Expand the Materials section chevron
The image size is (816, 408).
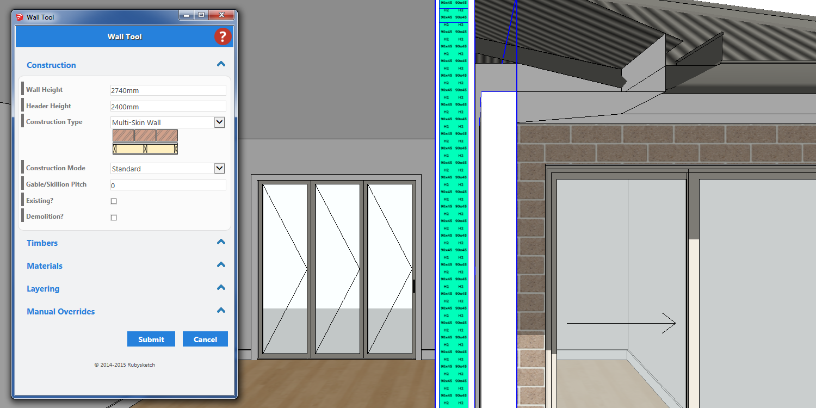point(221,265)
